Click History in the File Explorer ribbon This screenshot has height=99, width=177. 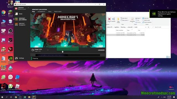click(x=138, y=22)
